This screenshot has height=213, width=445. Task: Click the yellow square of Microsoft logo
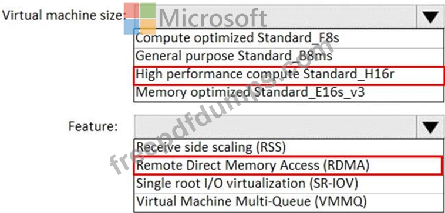(x=148, y=26)
